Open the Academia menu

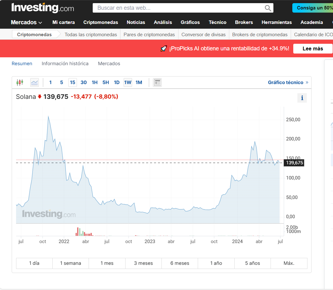coord(312,22)
